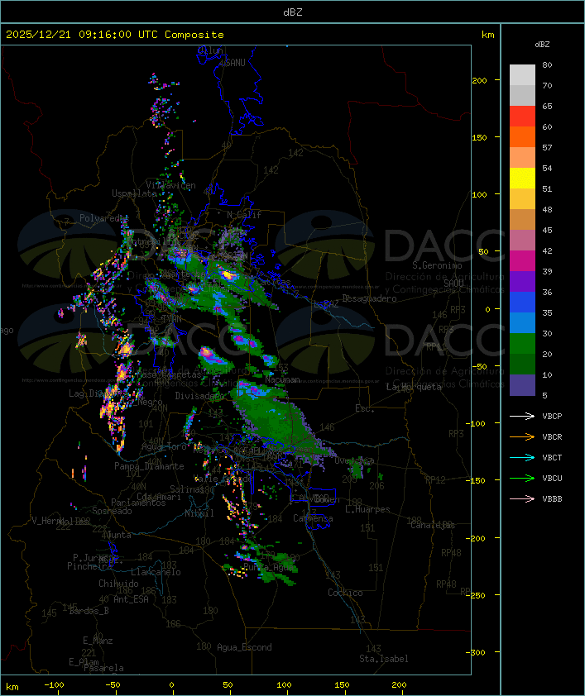The height and width of the screenshot is (696, 585).
Task: Click the white VBCP arrow icon
Action: point(522,416)
